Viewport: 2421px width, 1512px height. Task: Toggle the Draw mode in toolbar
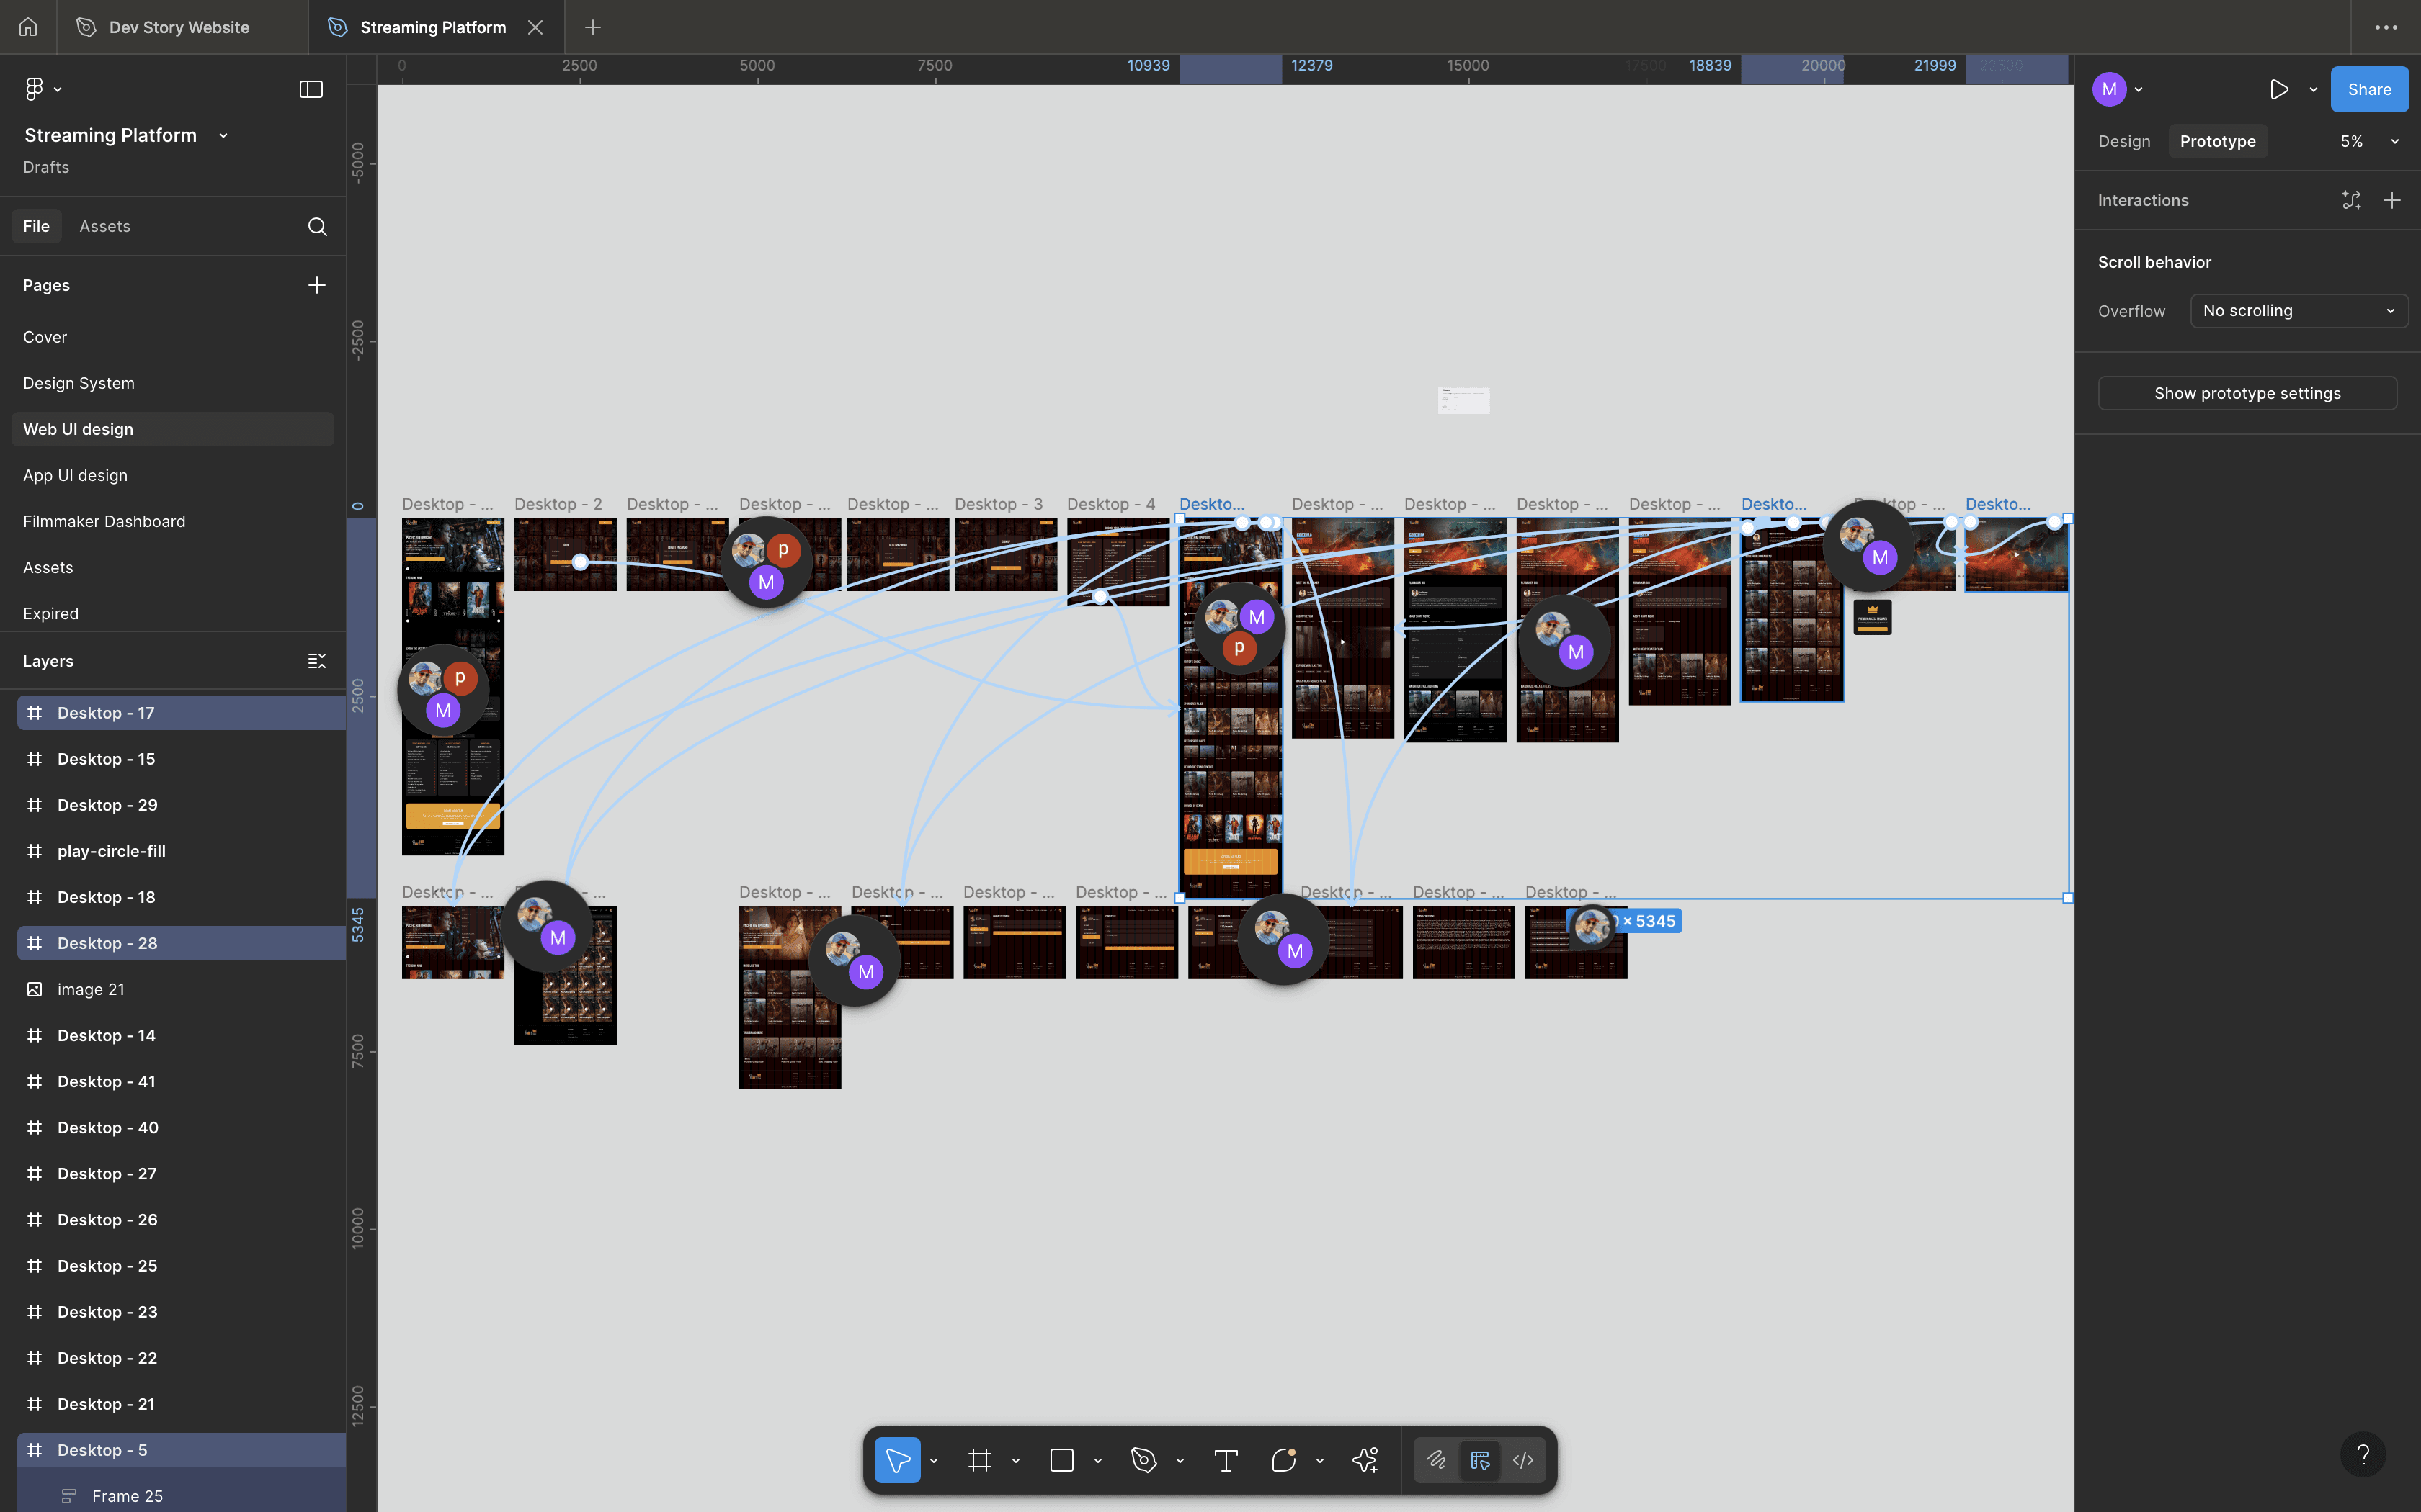tap(1437, 1460)
